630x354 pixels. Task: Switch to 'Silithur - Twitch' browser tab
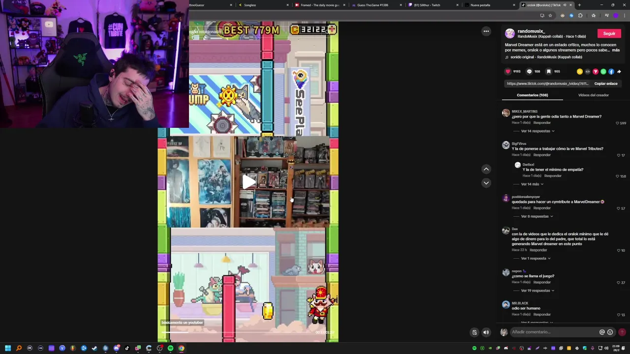(432, 5)
